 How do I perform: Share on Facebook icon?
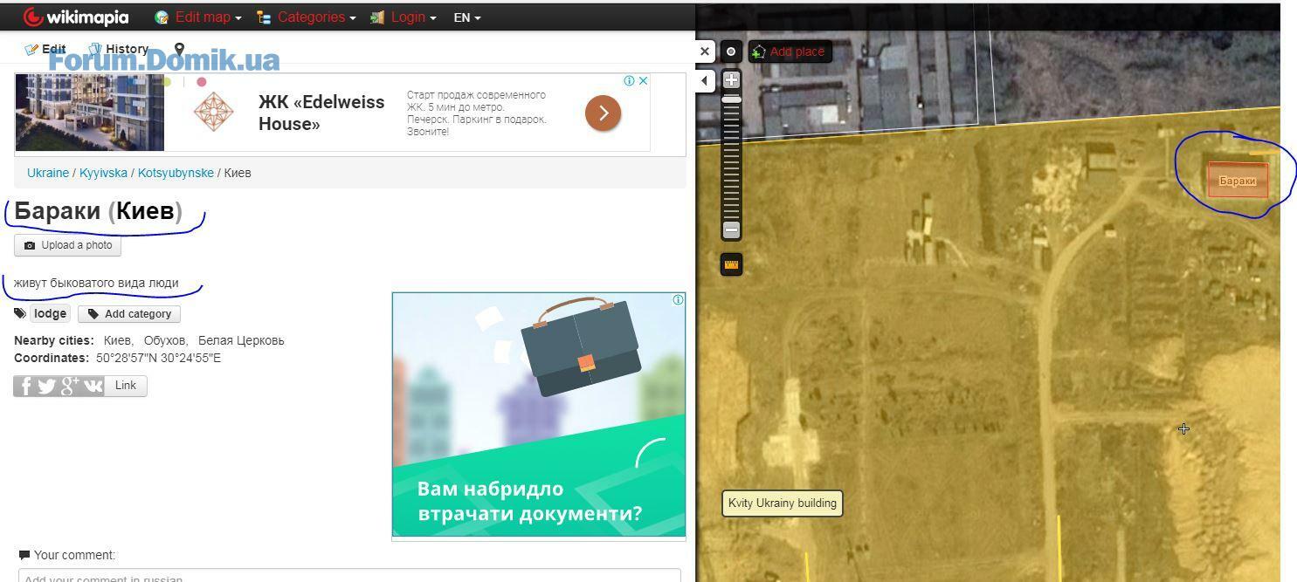(25, 386)
